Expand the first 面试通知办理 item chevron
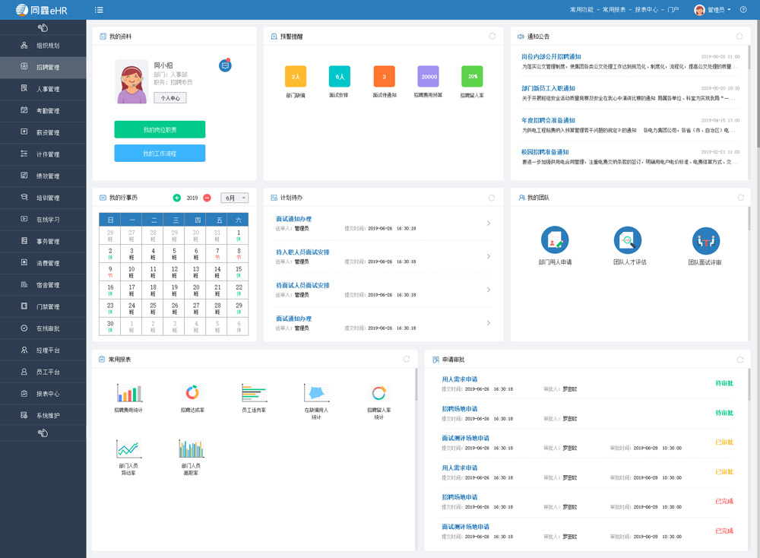The image size is (760, 558). coord(488,224)
